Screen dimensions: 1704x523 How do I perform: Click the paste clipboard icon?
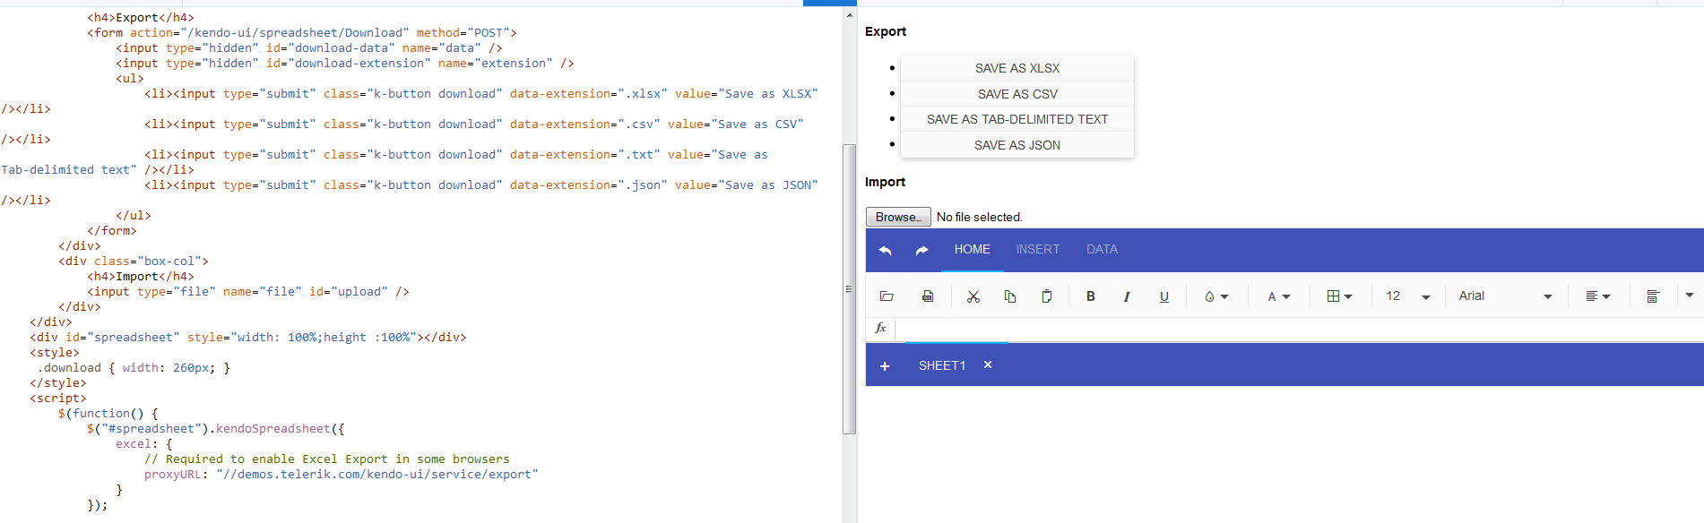(x=1046, y=296)
